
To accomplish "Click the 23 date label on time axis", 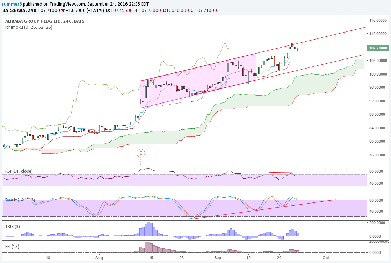I will pyautogui.click(x=182, y=258).
